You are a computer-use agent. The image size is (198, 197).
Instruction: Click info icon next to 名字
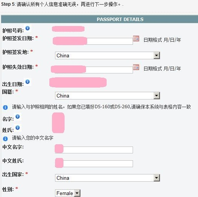pos(18,116)
